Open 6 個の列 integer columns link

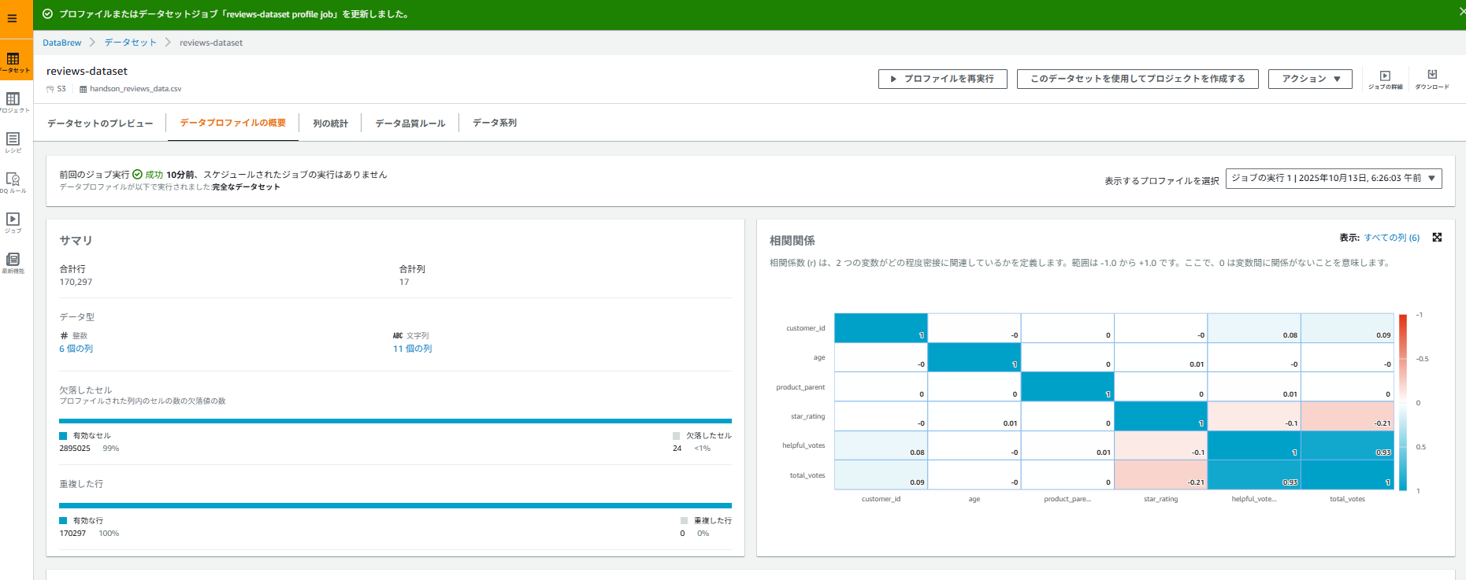(76, 349)
